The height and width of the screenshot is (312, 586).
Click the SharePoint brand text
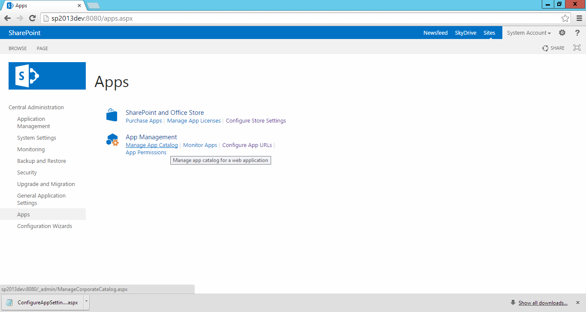point(24,33)
